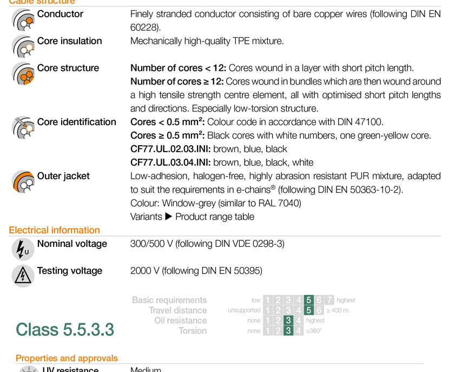Click grey box 7 in Basic requirements

[x=329, y=300]
